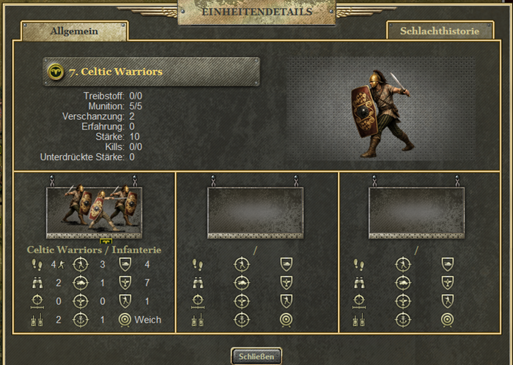Click the ground defense tank shield icon showing 4
513x365 pixels.
125,265
